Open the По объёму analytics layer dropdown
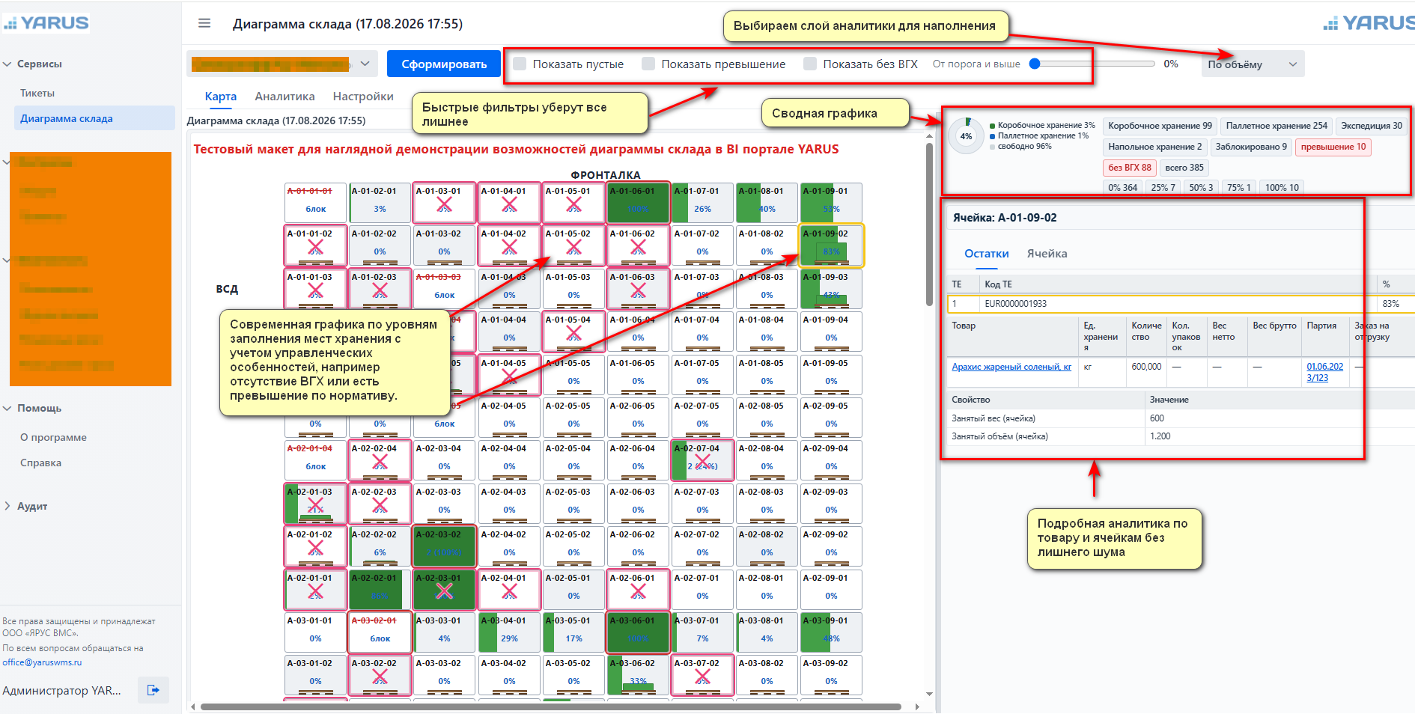 coord(1252,64)
